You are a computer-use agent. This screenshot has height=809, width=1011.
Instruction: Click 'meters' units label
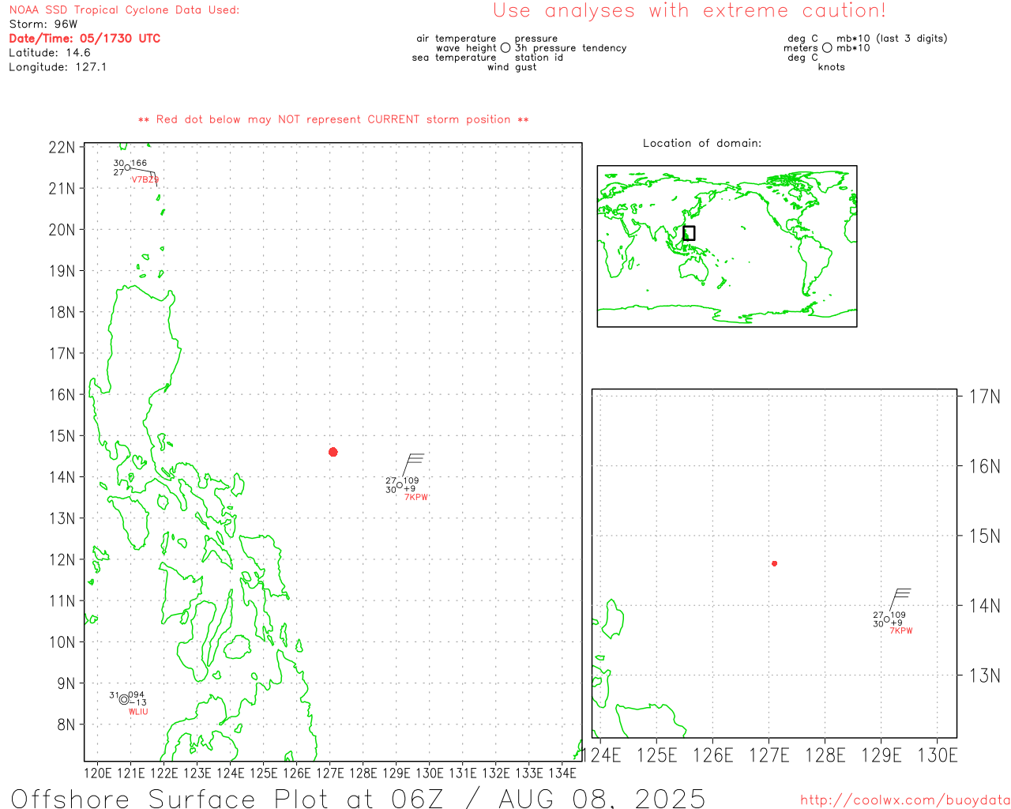tap(801, 48)
